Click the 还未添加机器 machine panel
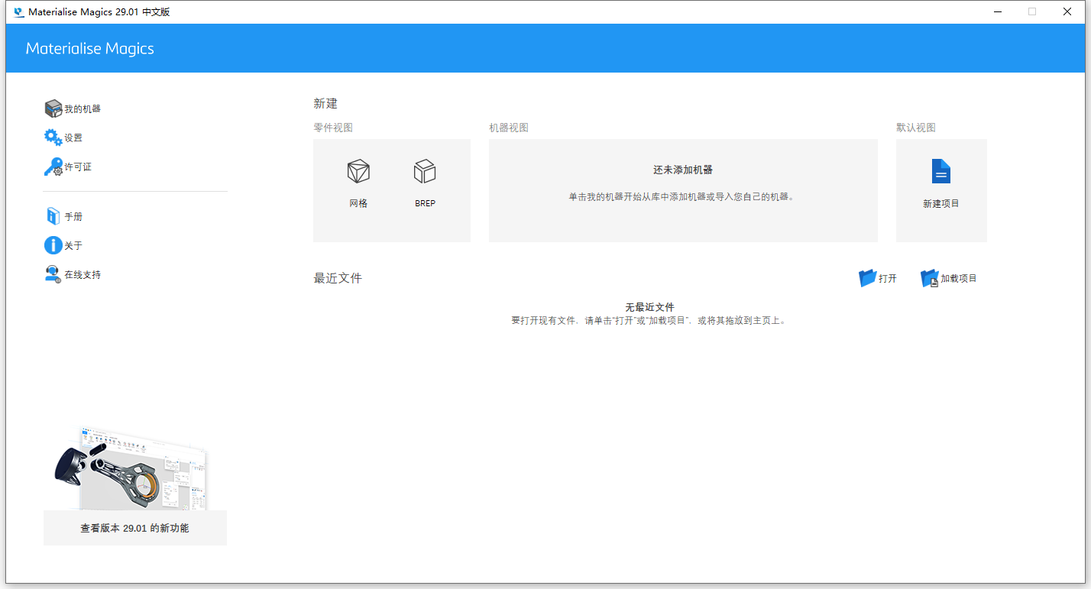 pyautogui.click(x=682, y=189)
